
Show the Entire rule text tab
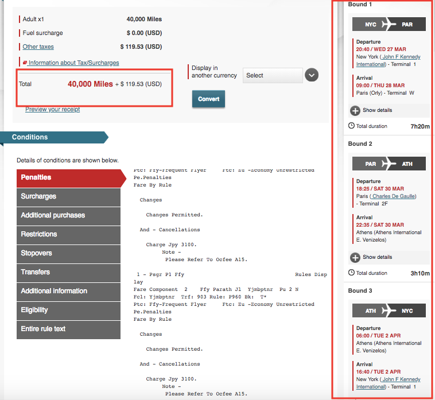click(x=68, y=329)
